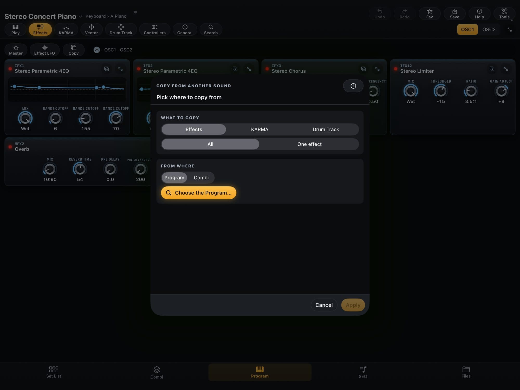520x390 pixels.
Task: Toggle the IFX12 Stereo Limiter power indicator
Action: point(395,69)
